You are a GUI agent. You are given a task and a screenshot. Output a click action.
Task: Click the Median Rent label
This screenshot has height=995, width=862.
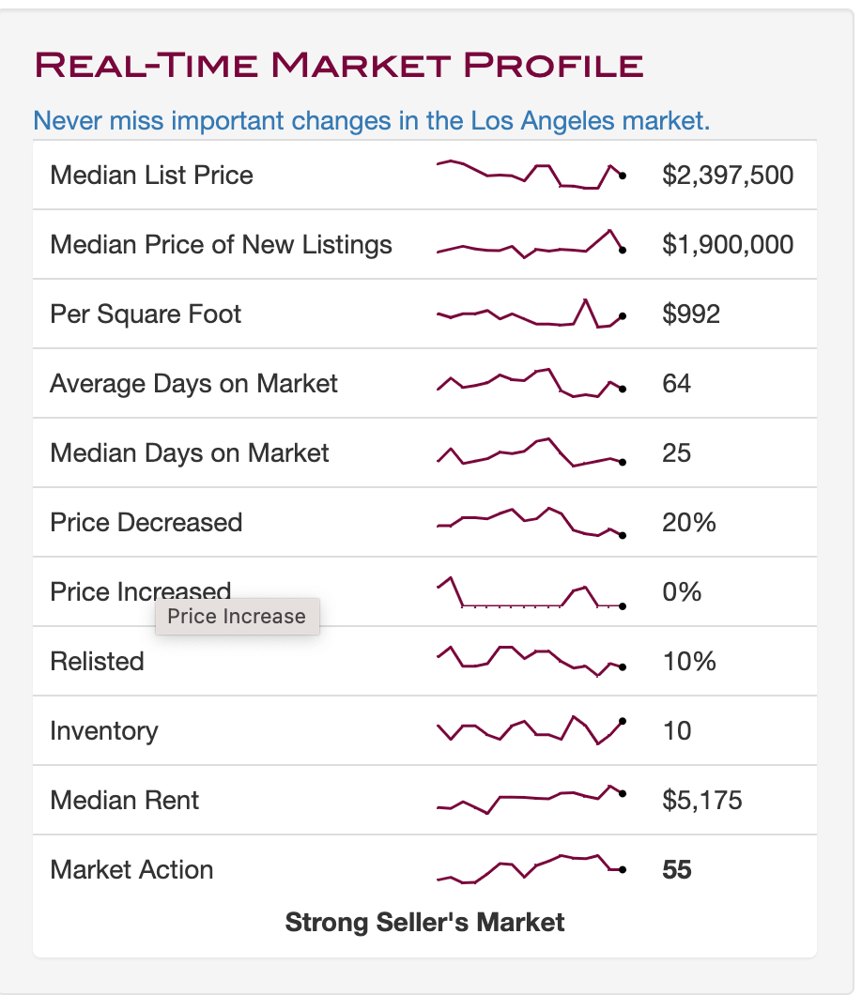tap(124, 800)
